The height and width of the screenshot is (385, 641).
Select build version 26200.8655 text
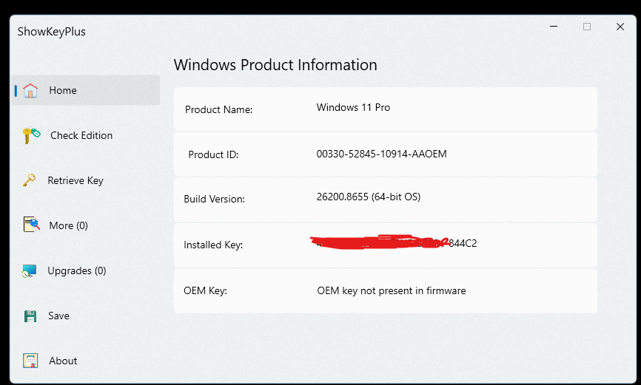pos(369,197)
